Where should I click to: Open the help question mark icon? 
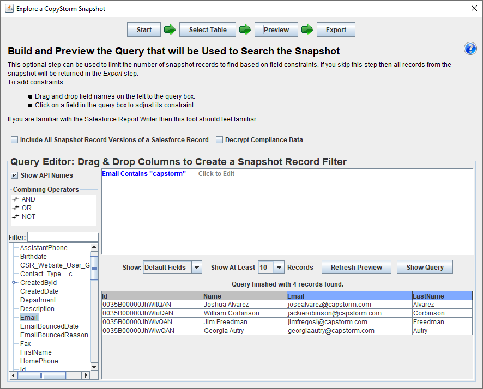tap(470, 48)
